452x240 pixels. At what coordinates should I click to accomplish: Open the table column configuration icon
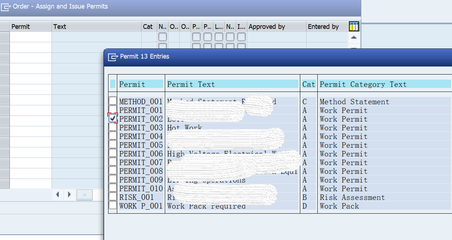[x=354, y=27]
